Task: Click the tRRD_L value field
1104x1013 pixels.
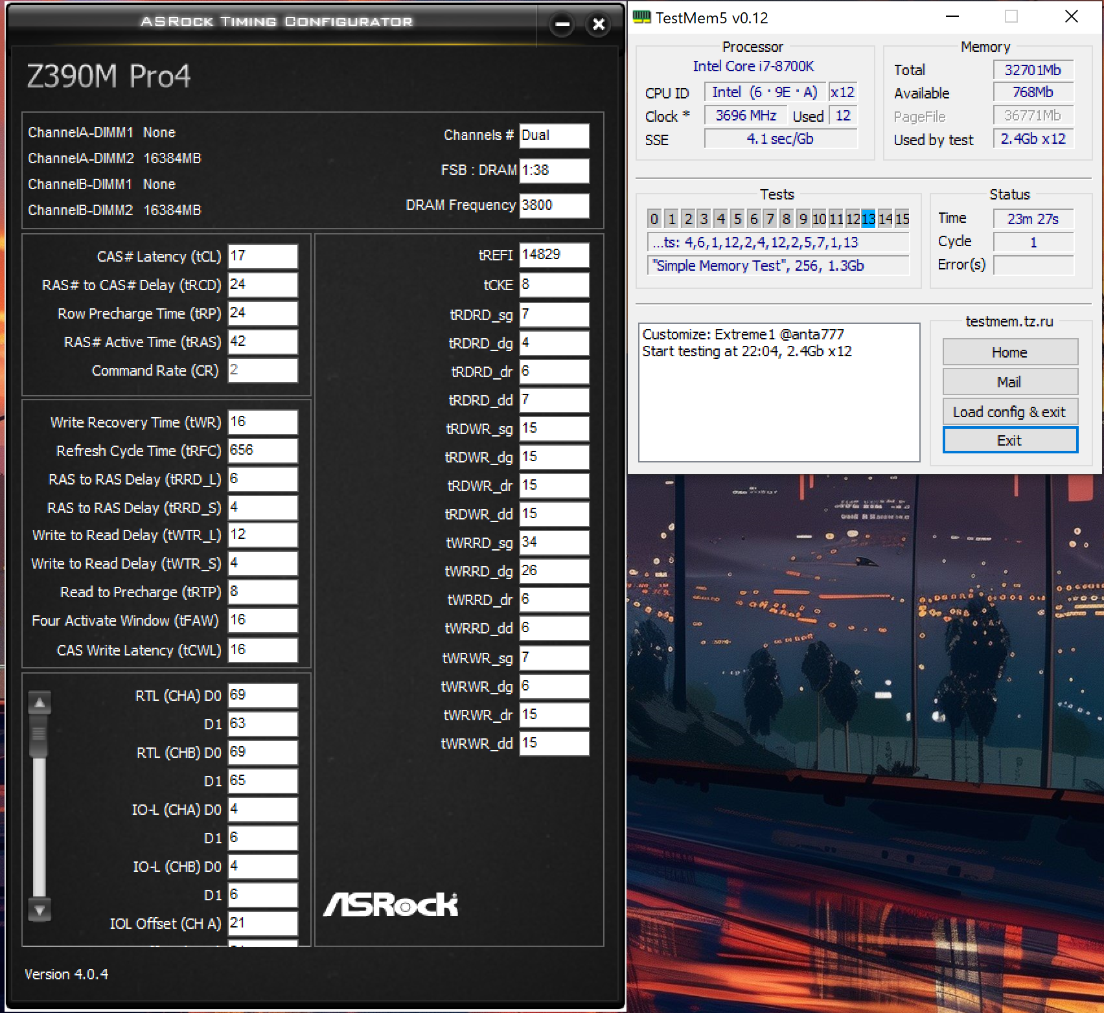Action: pyautogui.click(x=263, y=479)
